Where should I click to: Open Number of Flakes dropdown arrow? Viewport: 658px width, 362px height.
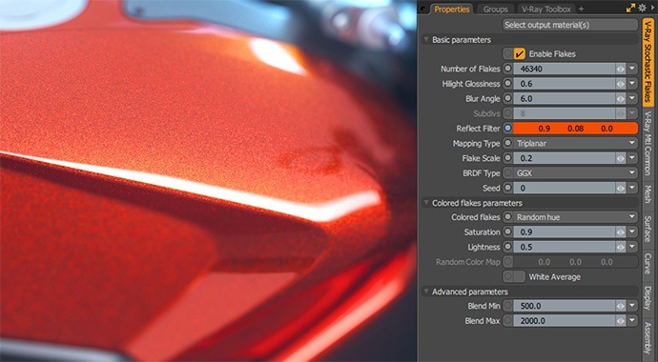(x=632, y=69)
